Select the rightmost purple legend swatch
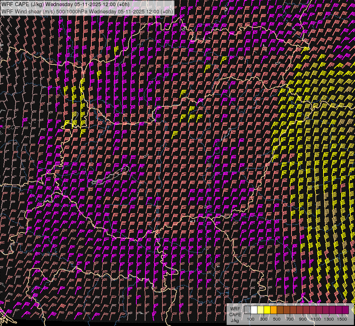355x326 pixels. [x=345, y=310]
